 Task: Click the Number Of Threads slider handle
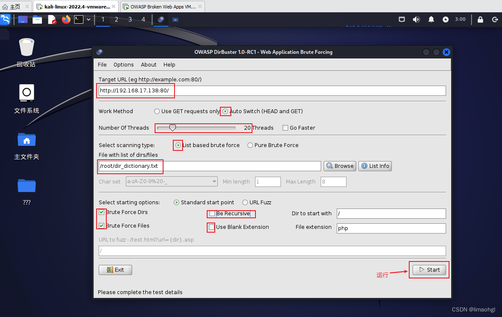pos(172,128)
